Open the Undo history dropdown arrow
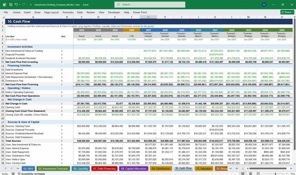This screenshot has width=296, height=175. (x=19, y=4)
